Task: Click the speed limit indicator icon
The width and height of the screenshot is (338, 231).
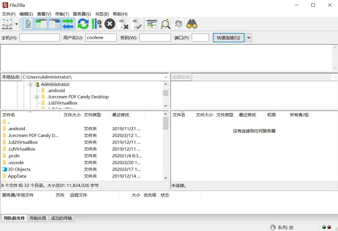Action: point(273,227)
